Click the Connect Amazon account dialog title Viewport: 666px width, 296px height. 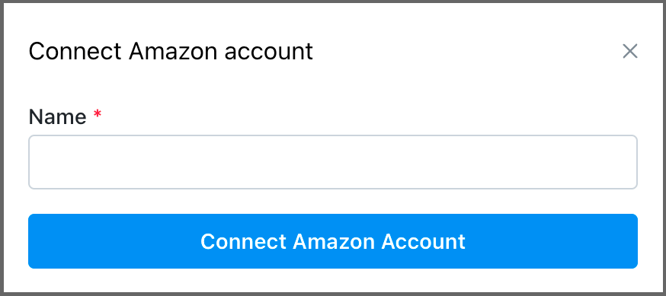(171, 51)
